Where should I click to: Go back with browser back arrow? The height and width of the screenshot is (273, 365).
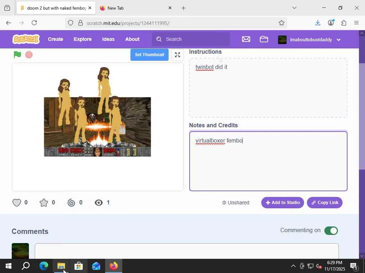pyautogui.click(x=9, y=23)
